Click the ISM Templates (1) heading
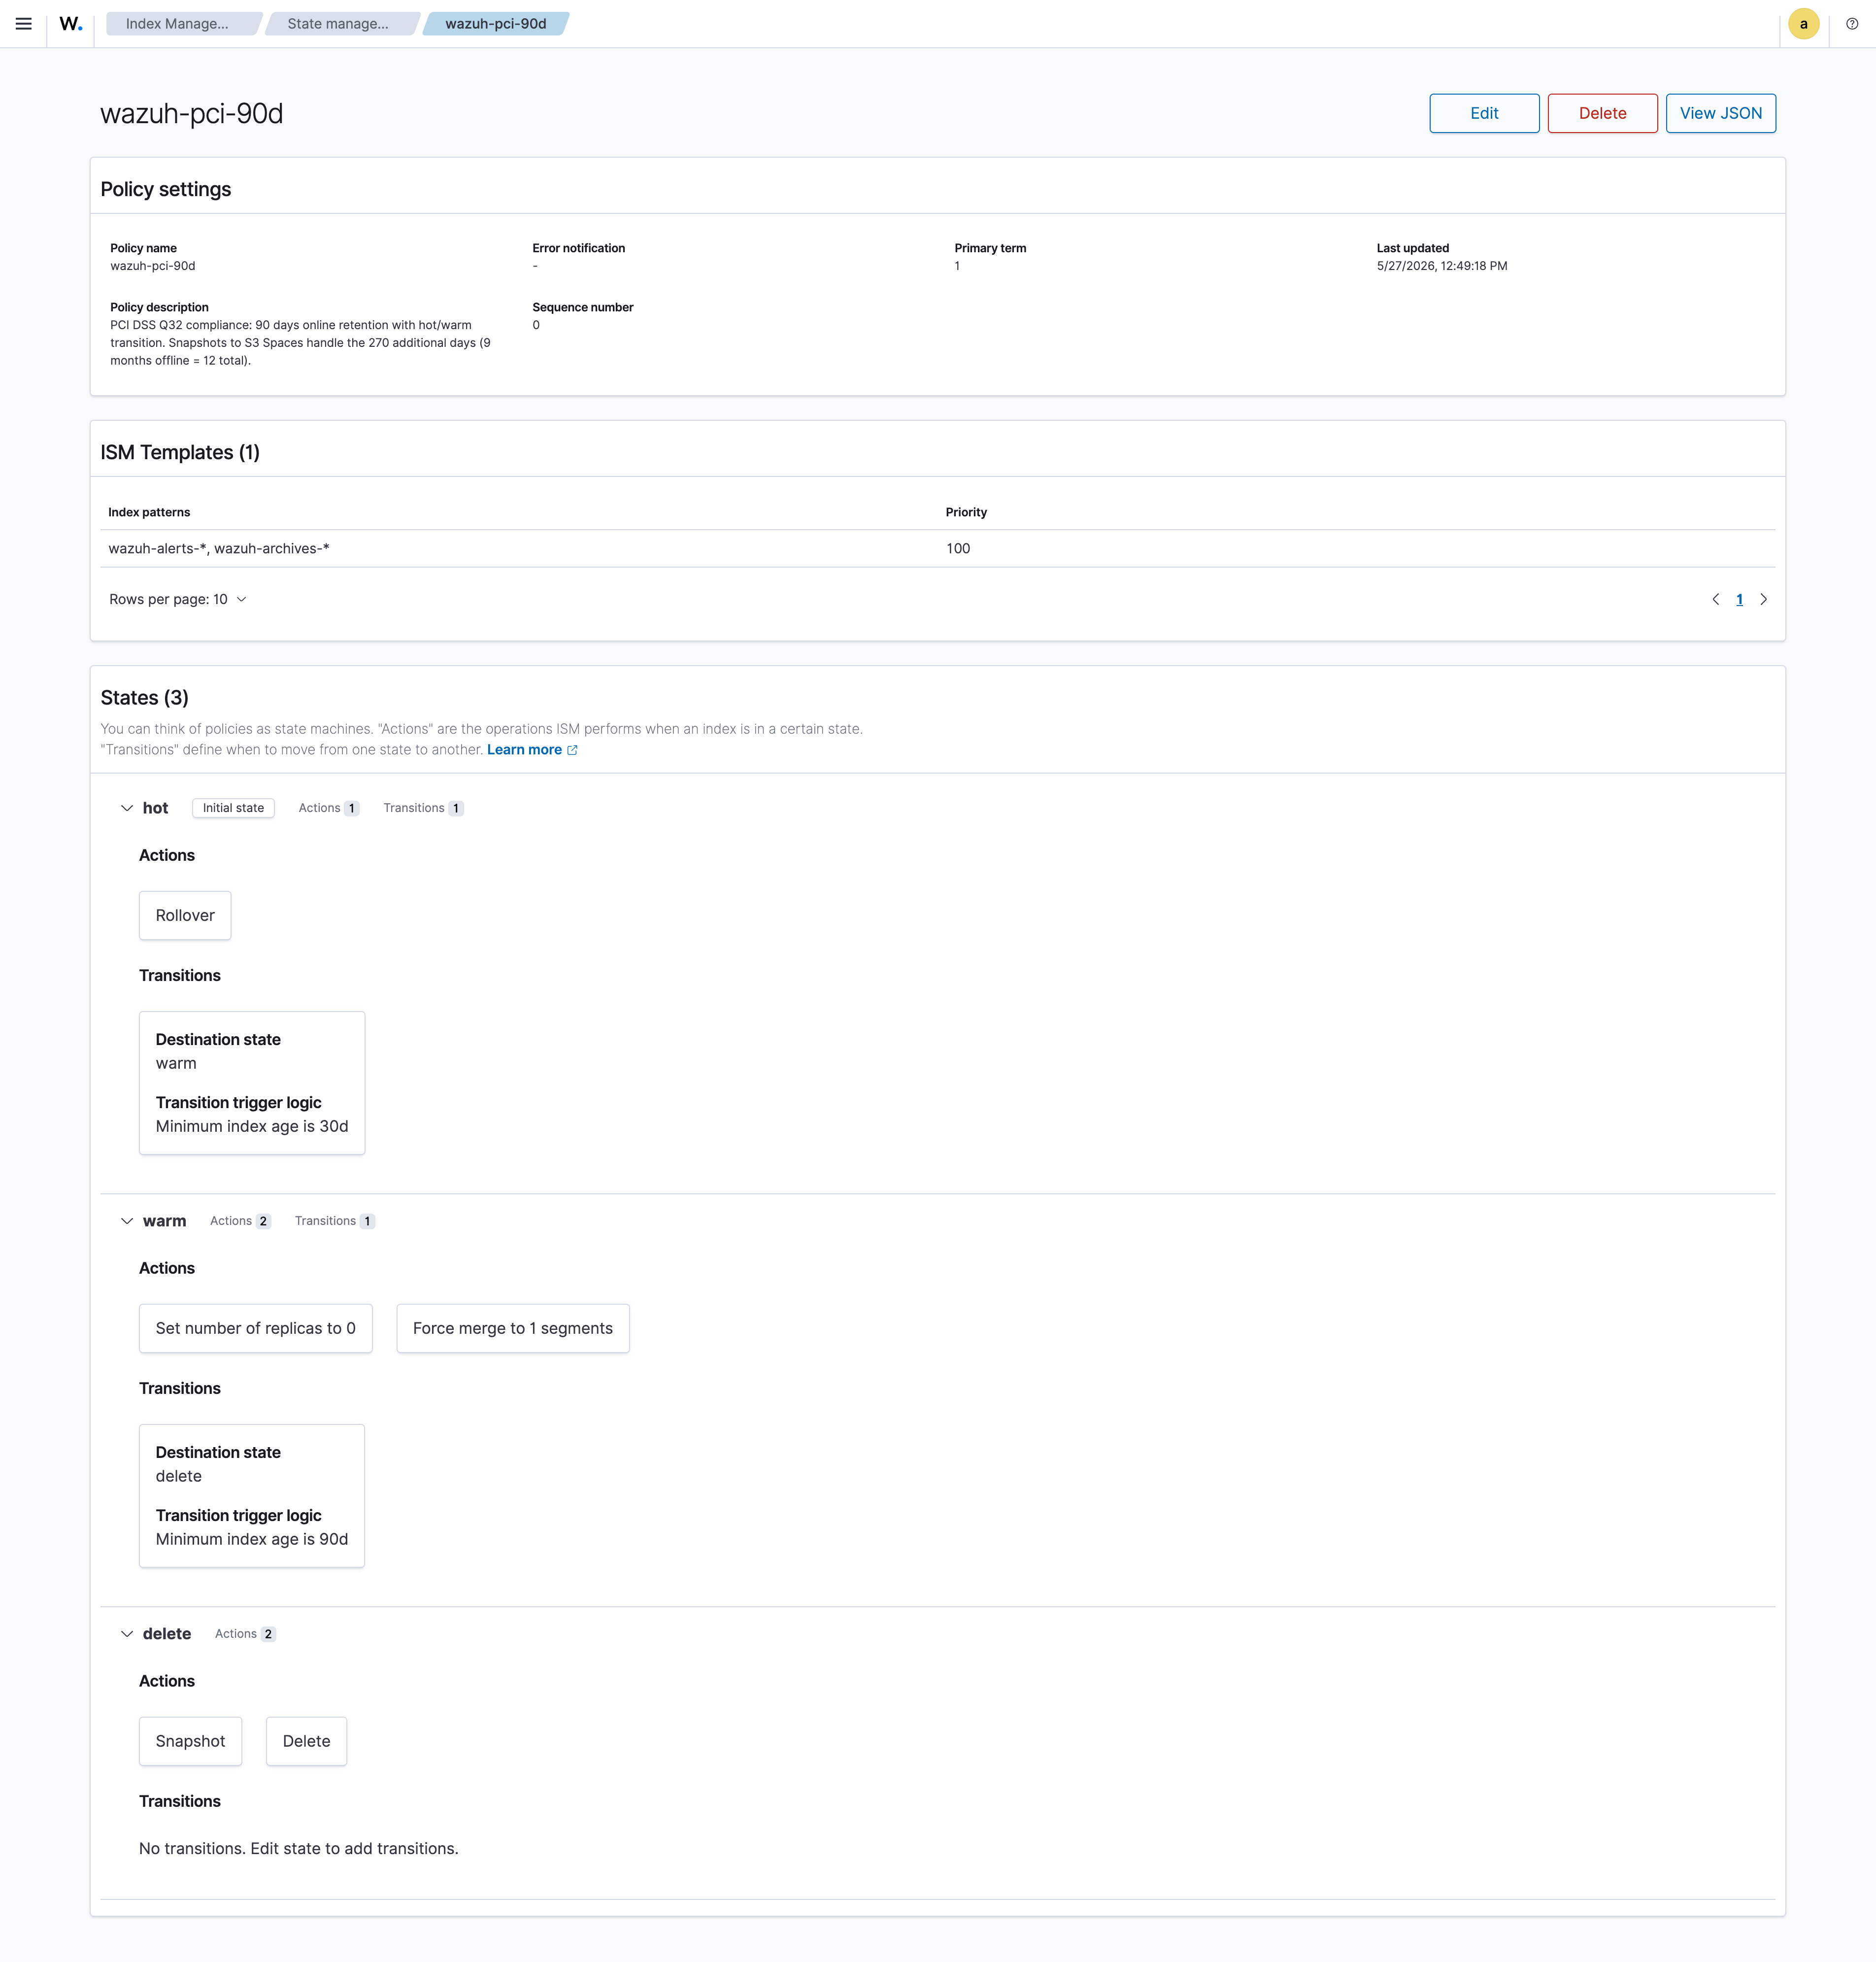The height and width of the screenshot is (1962, 1876). pyautogui.click(x=180, y=452)
